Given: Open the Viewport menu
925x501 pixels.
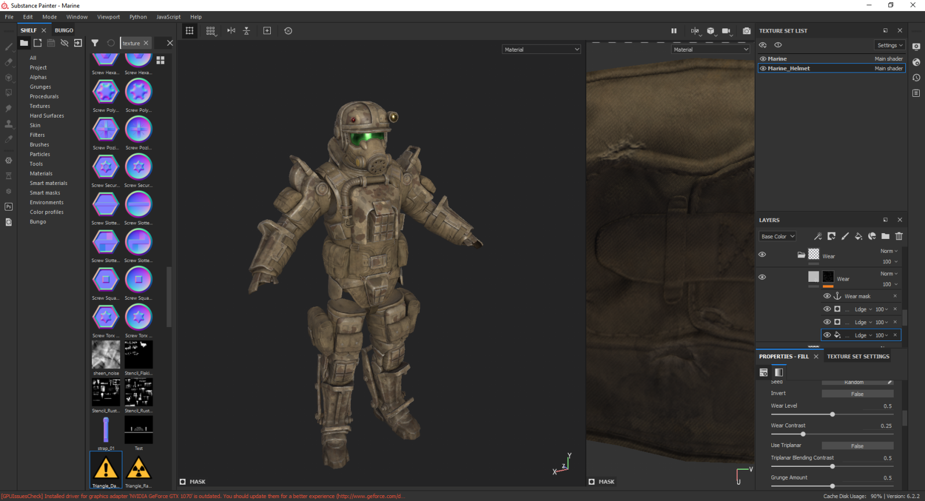Looking at the screenshot, I should (x=108, y=17).
